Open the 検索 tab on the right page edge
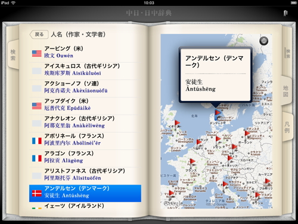The image size is (298, 224). (x=288, y=53)
